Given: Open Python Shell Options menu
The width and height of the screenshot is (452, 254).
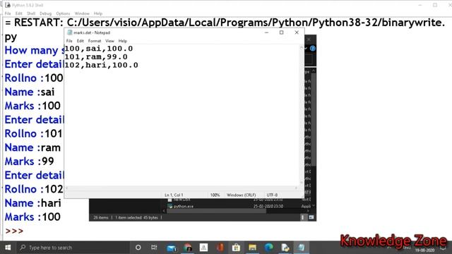Looking at the screenshot, I should (63, 13).
